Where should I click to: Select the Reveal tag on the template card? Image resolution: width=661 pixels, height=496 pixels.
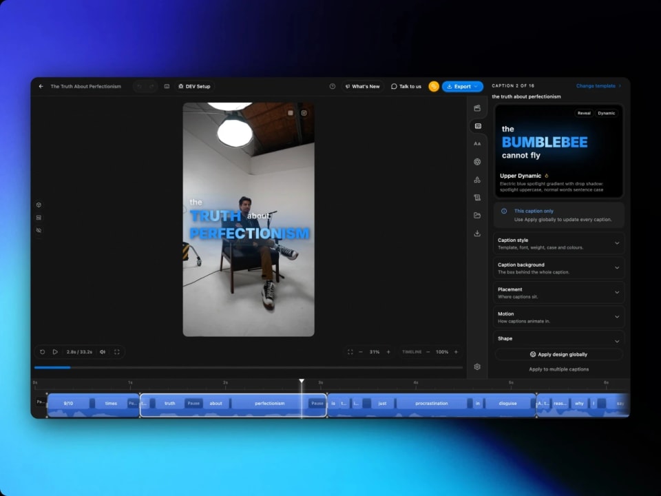click(x=584, y=113)
